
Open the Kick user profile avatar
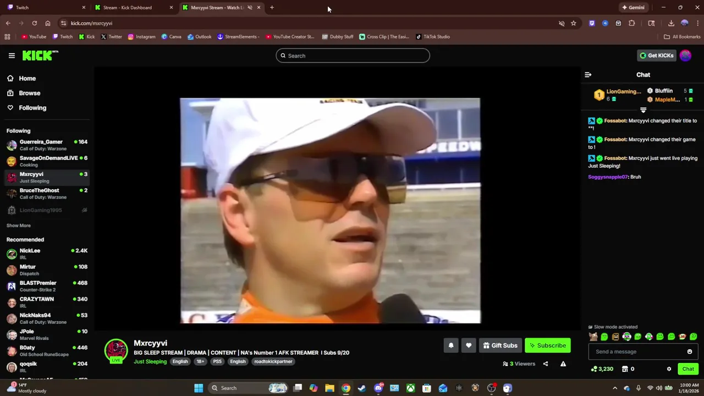(685, 56)
